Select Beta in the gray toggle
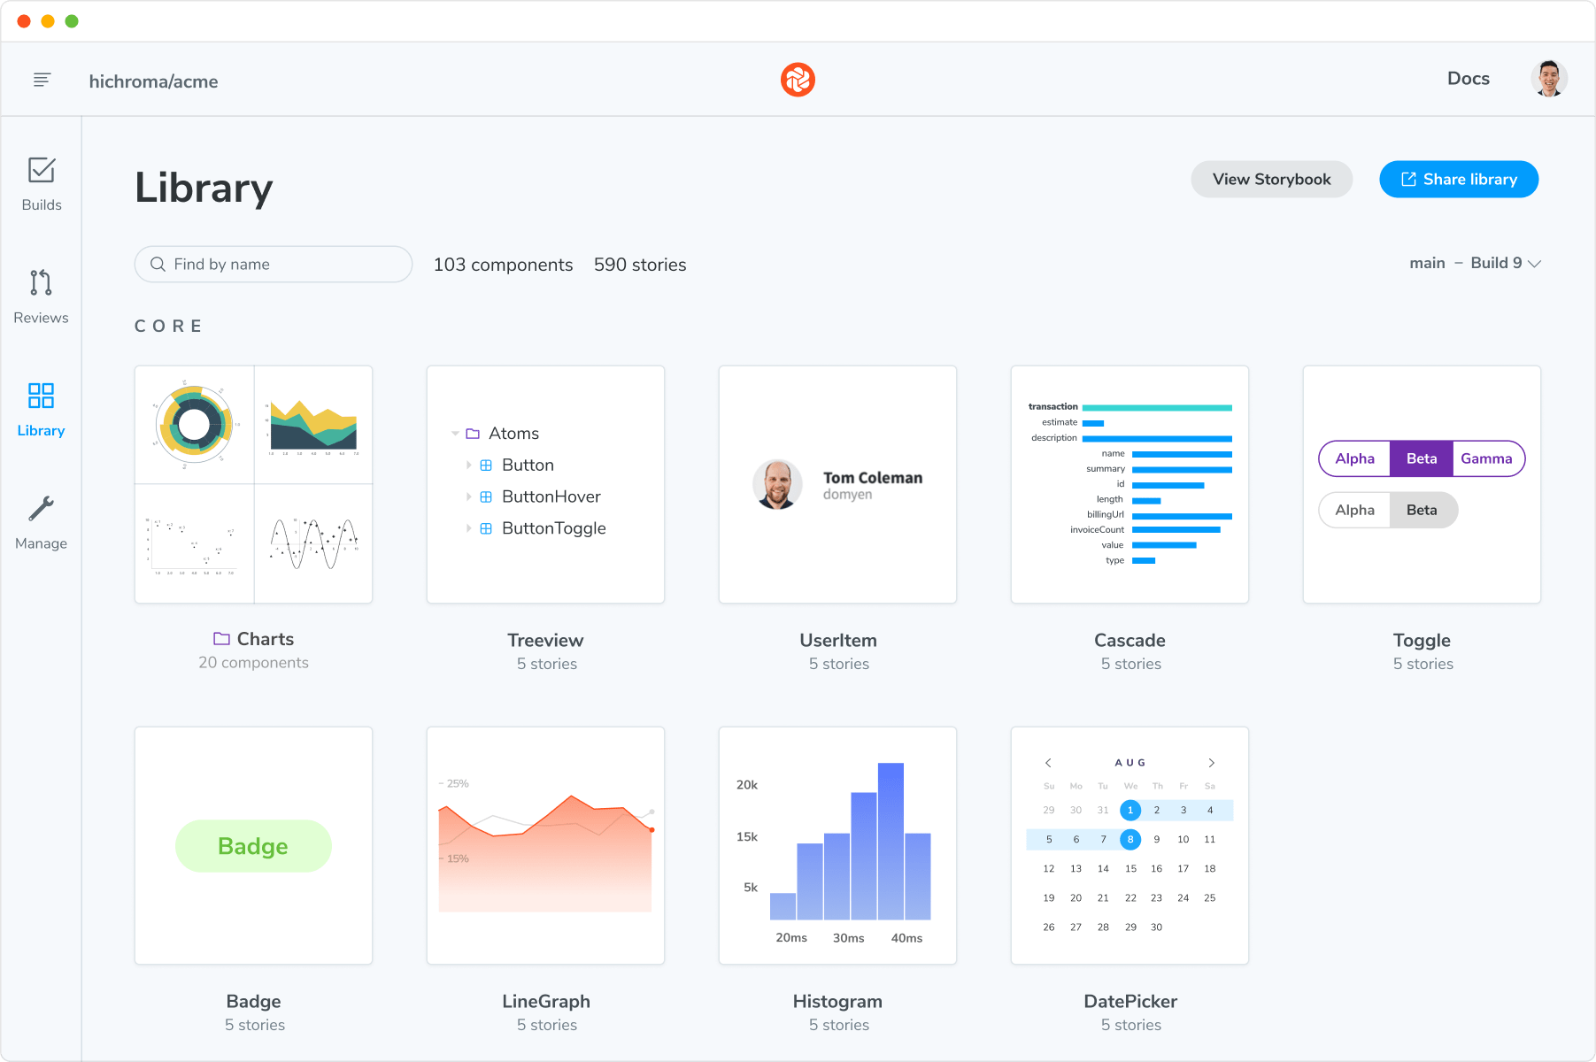 [x=1422, y=510]
